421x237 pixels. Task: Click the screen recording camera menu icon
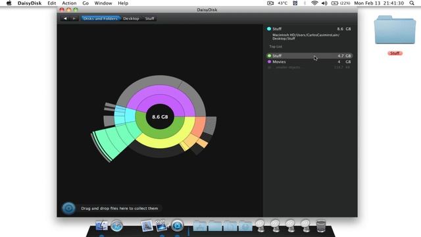pyautogui.click(x=270, y=3)
